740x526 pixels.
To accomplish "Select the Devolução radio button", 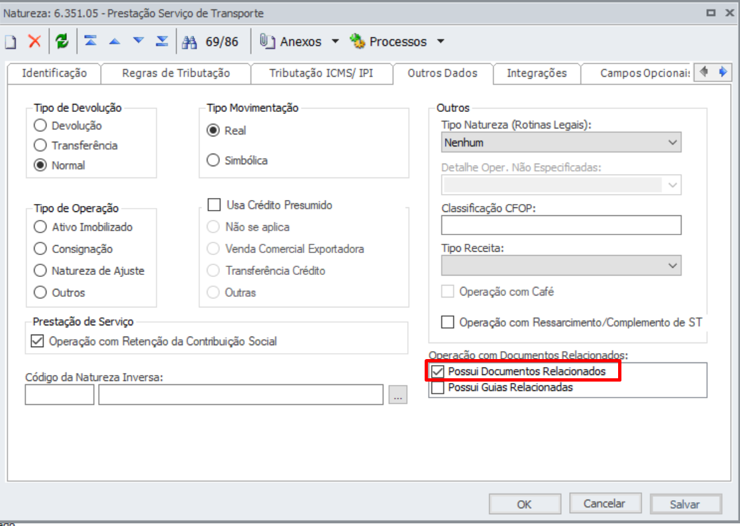I will 41,125.
